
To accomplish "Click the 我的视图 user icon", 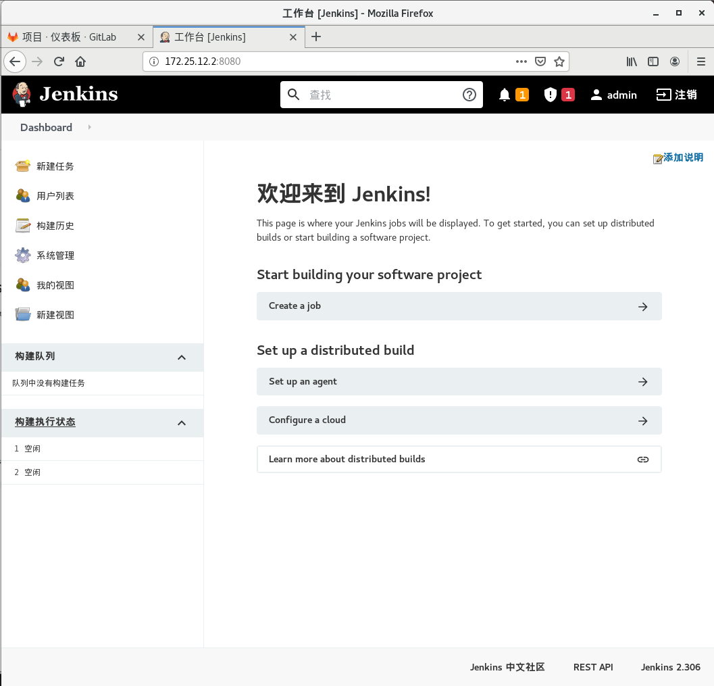I will (23, 285).
